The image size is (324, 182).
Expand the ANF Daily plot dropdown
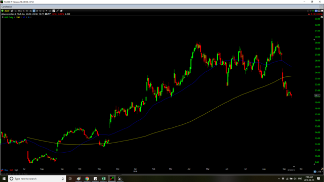15,17
